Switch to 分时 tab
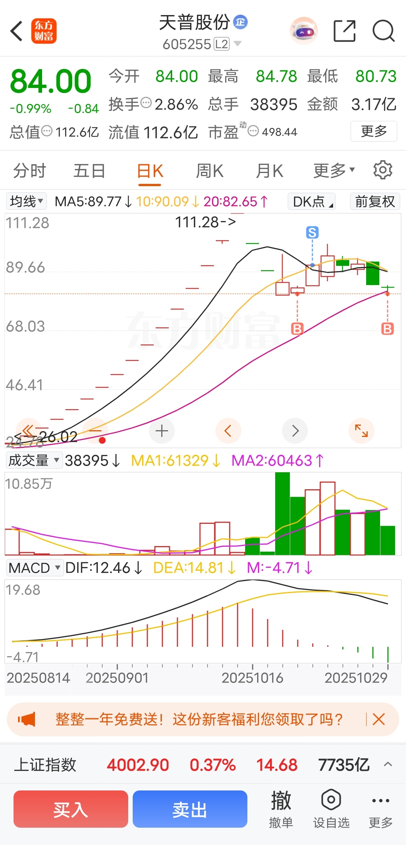This screenshot has width=406, height=845. pos(29,171)
